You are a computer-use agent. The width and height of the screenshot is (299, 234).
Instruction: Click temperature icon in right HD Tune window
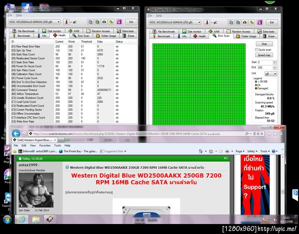coord(207,22)
